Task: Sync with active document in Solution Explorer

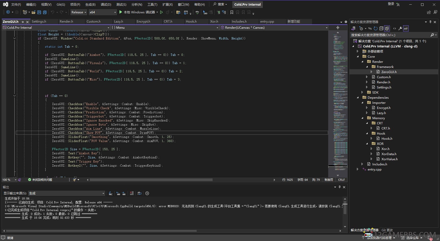Action: 370,28
